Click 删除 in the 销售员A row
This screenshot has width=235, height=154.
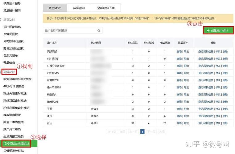click(225, 95)
